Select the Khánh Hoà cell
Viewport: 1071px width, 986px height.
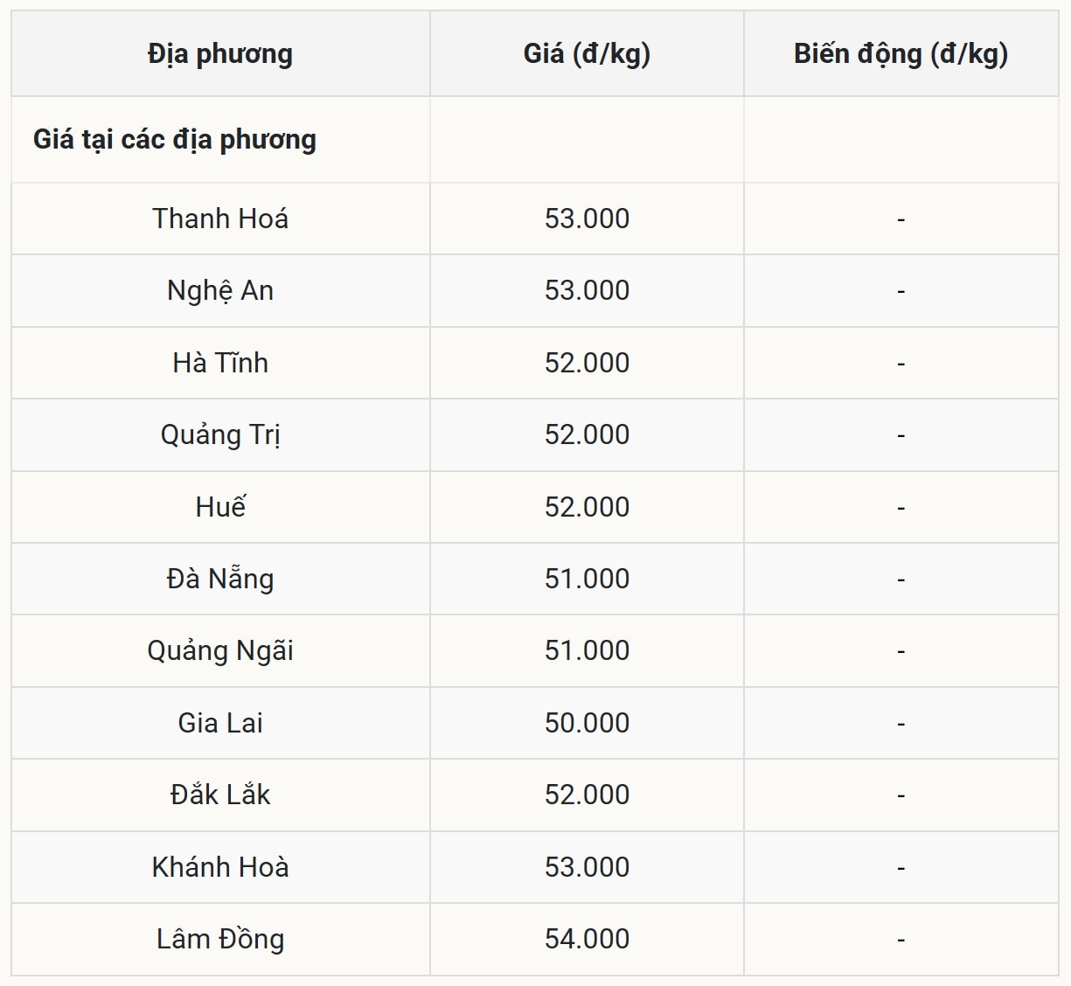point(220,867)
